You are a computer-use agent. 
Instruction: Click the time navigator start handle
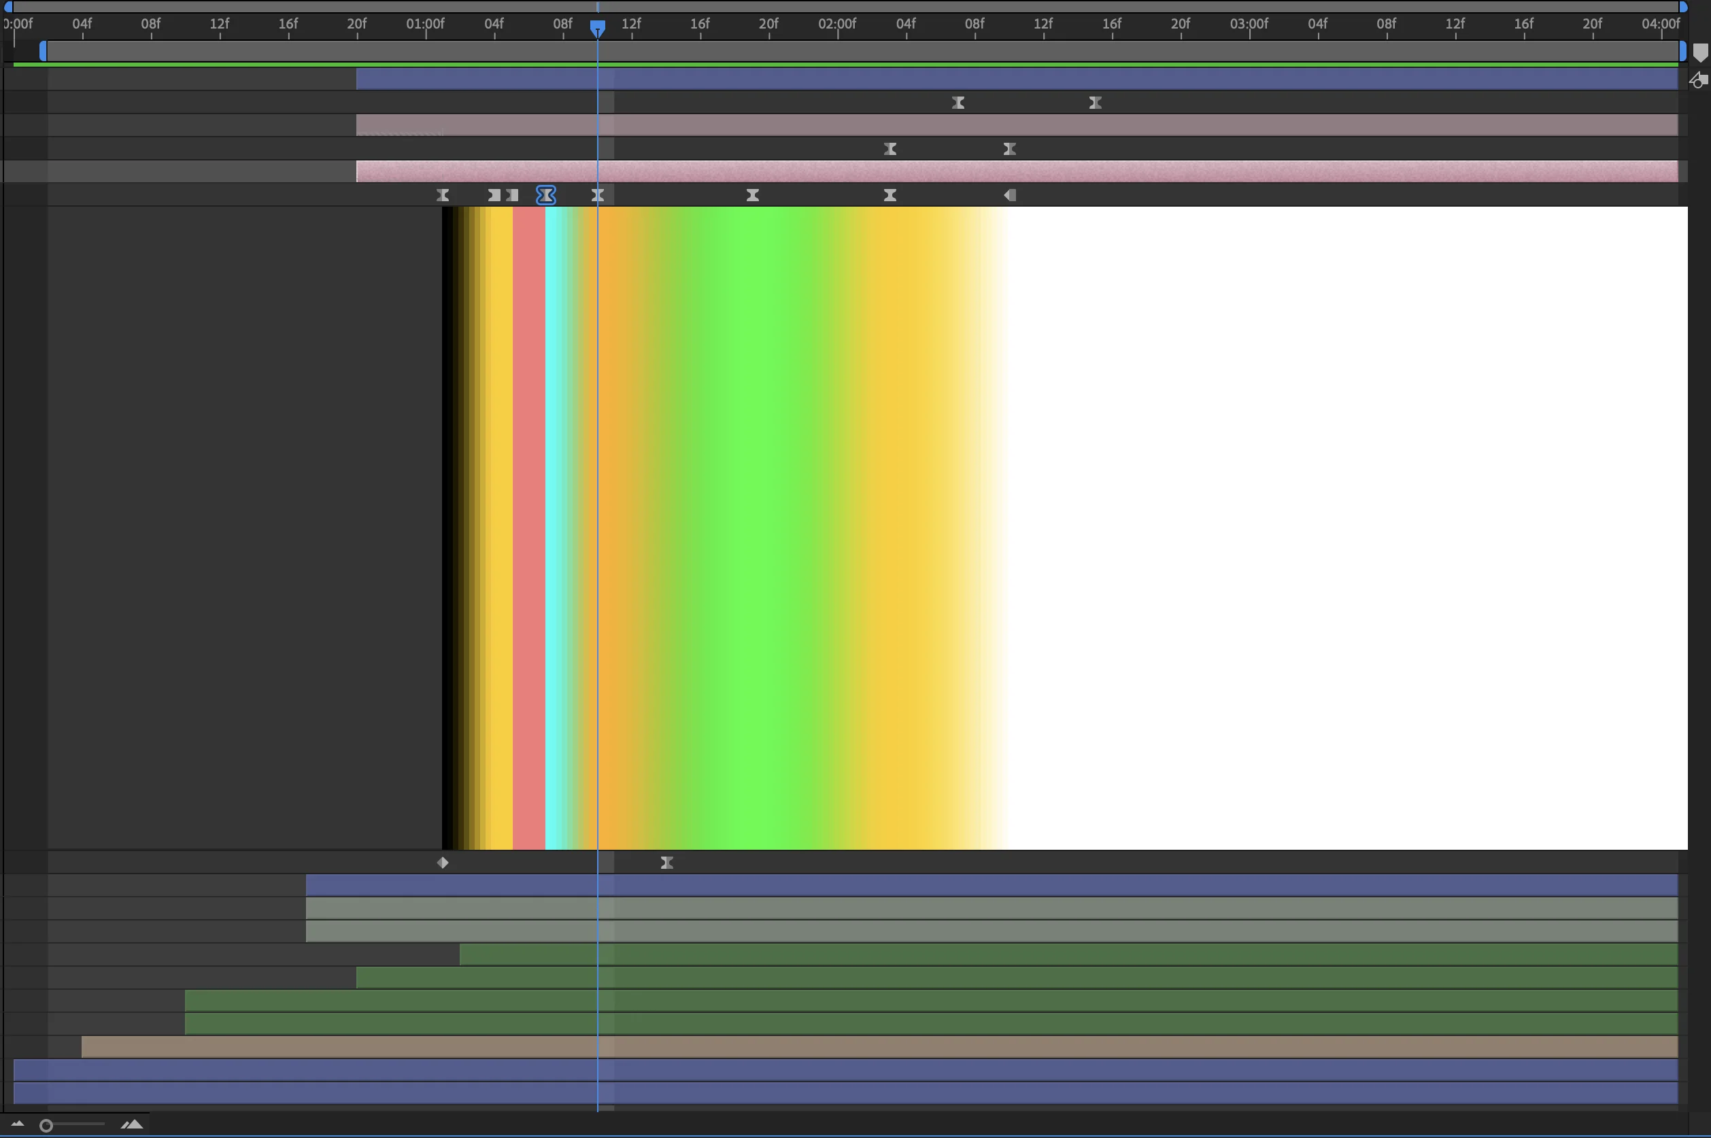tap(8, 7)
